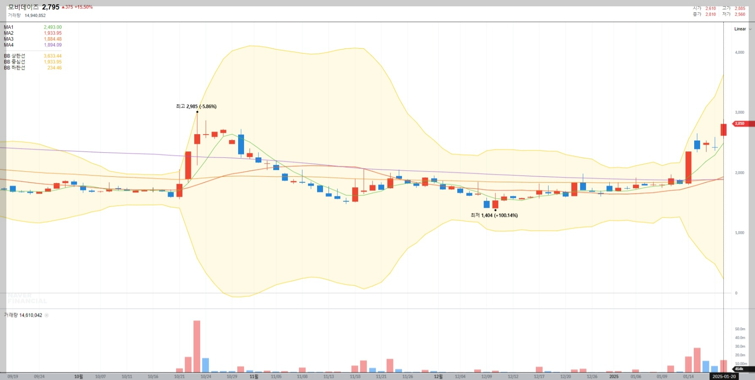Click the MA1 value 2,493.00

(x=53, y=27)
